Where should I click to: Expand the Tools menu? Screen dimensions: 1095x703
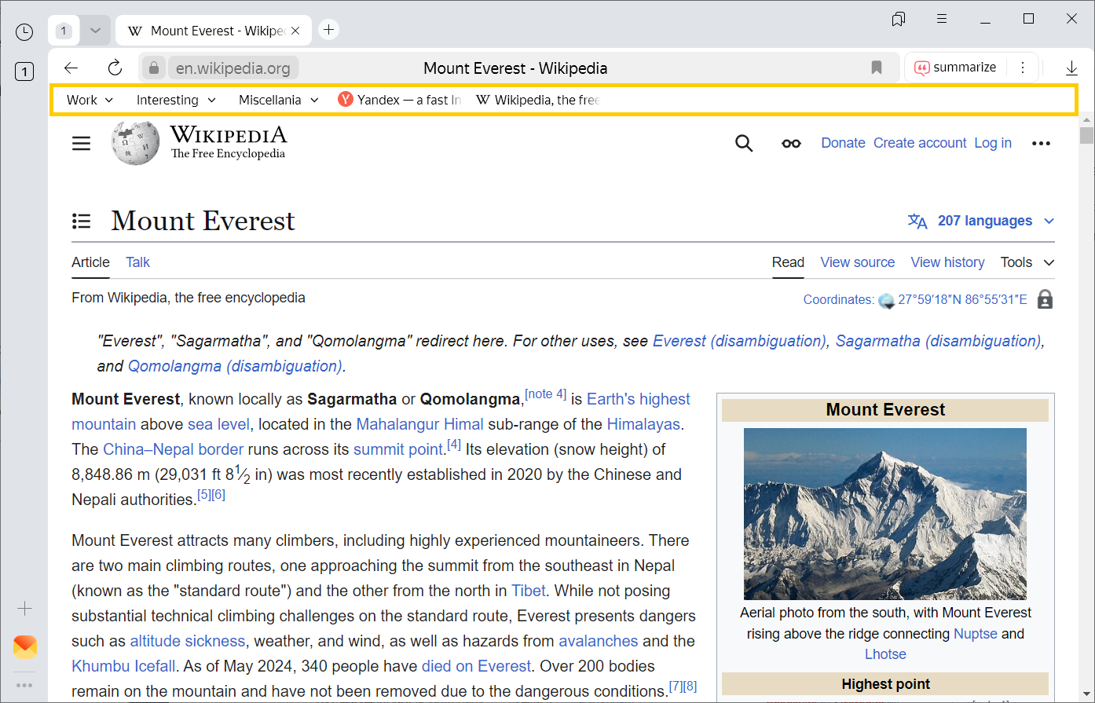1027,262
